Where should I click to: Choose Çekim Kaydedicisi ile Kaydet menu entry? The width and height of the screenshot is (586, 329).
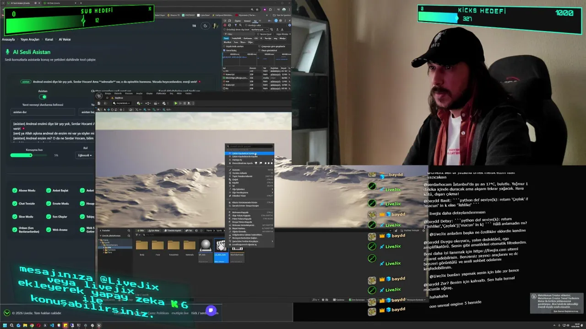pos(250,157)
